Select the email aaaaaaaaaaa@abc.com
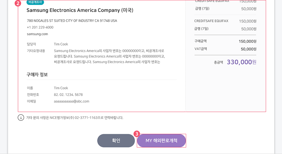This screenshot has width=282, height=154. (x=71, y=101)
